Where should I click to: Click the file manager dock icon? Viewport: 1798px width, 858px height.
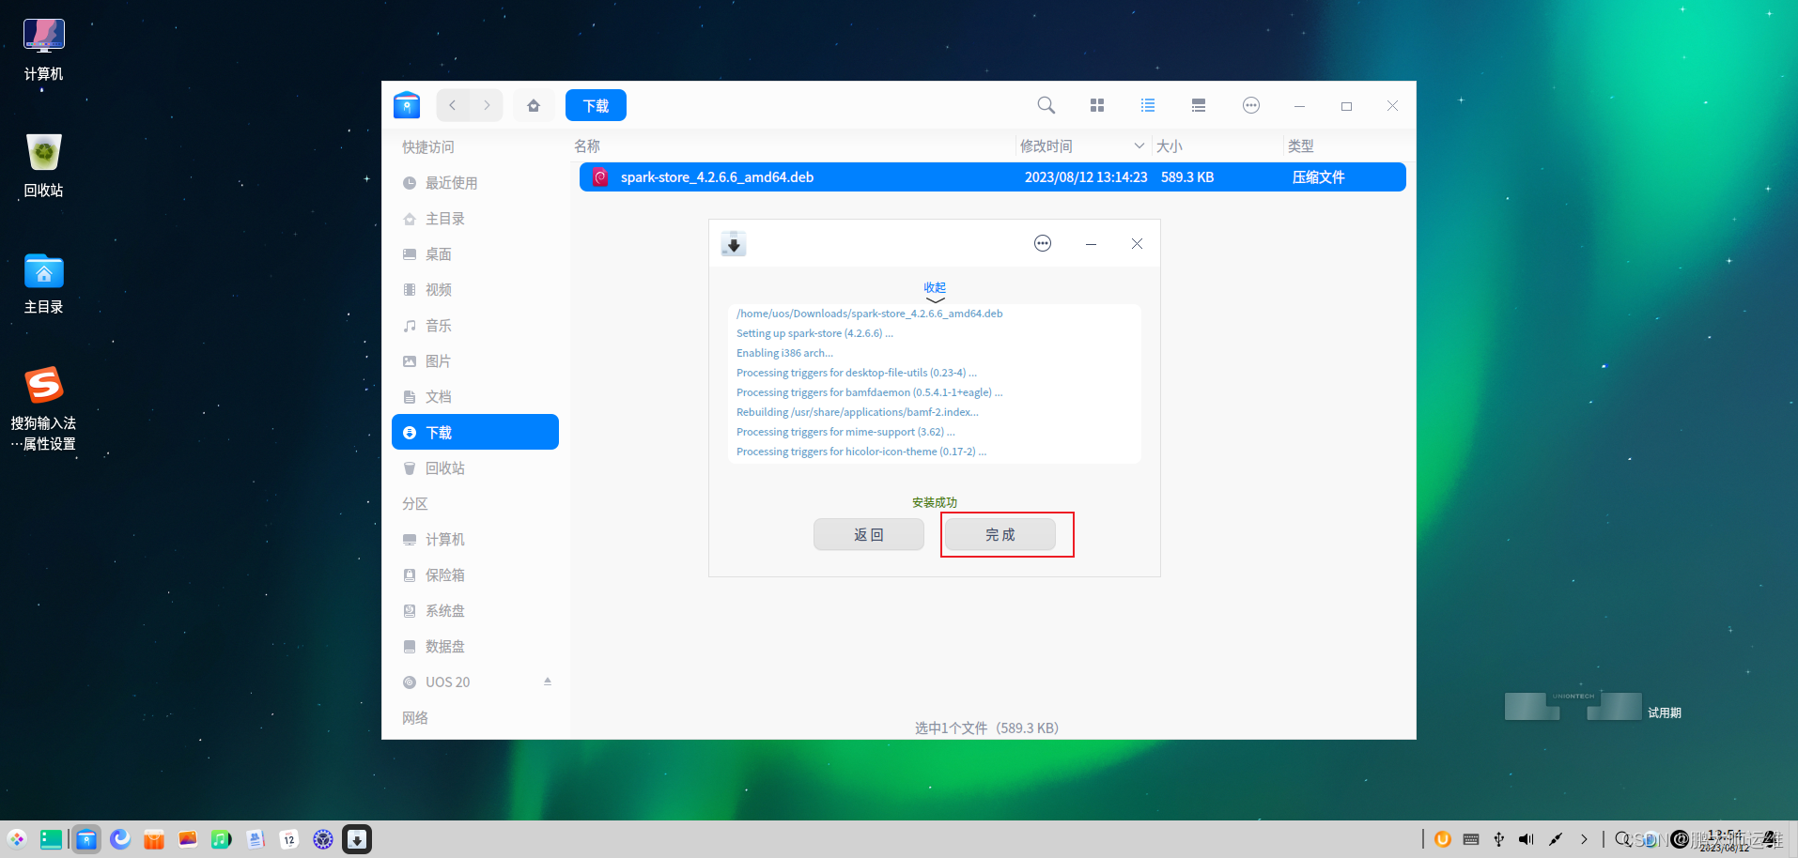tap(86, 839)
